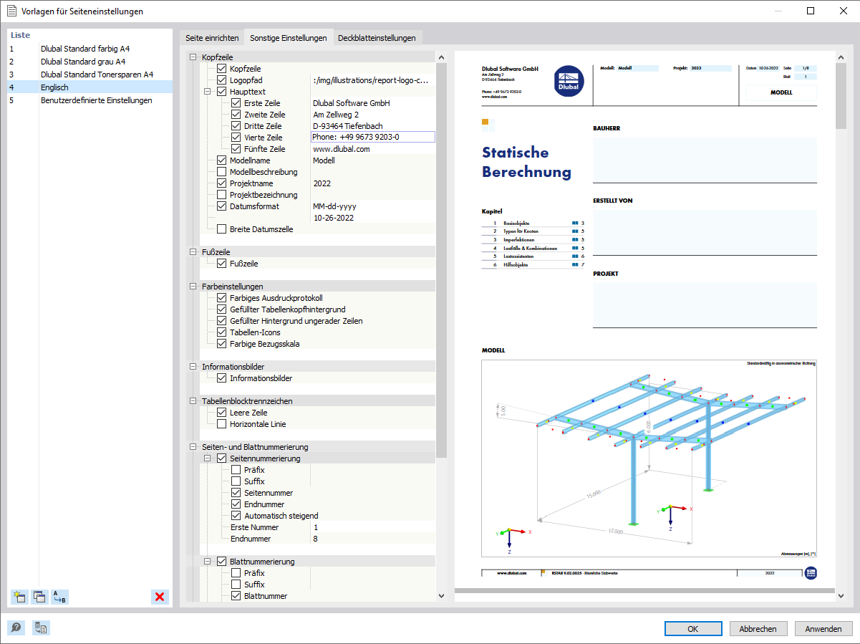Disable Farbiges Ausdruckprotokoll checkbox
This screenshot has height=644, width=860.
[222, 298]
